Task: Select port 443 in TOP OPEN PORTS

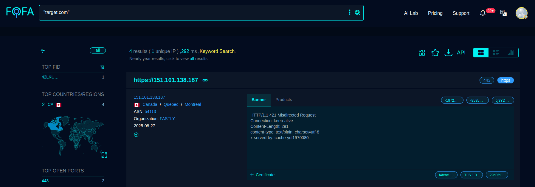Action: [45, 181]
